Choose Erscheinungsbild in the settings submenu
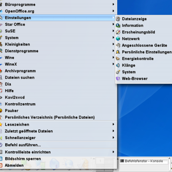This screenshot has width=172, height=172. click(144, 32)
